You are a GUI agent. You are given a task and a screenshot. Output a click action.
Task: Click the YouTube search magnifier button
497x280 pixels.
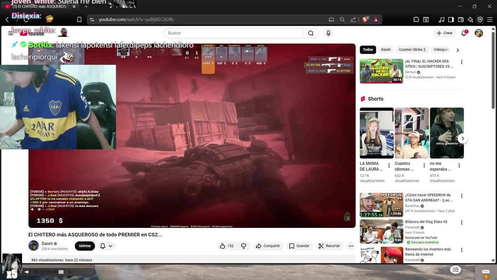(x=311, y=33)
